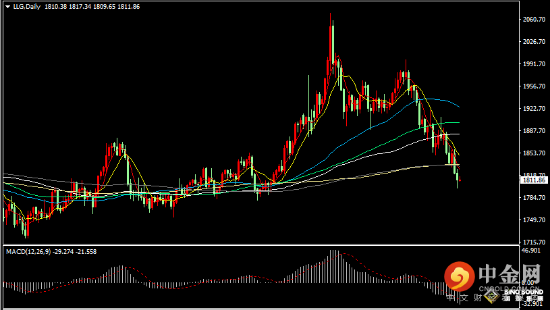Select the 1887.70 price axis label
550x310 pixels.
click(x=534, y=131)
